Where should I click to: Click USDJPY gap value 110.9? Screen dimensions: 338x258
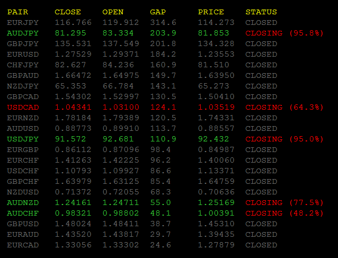[x=163, y=139]
